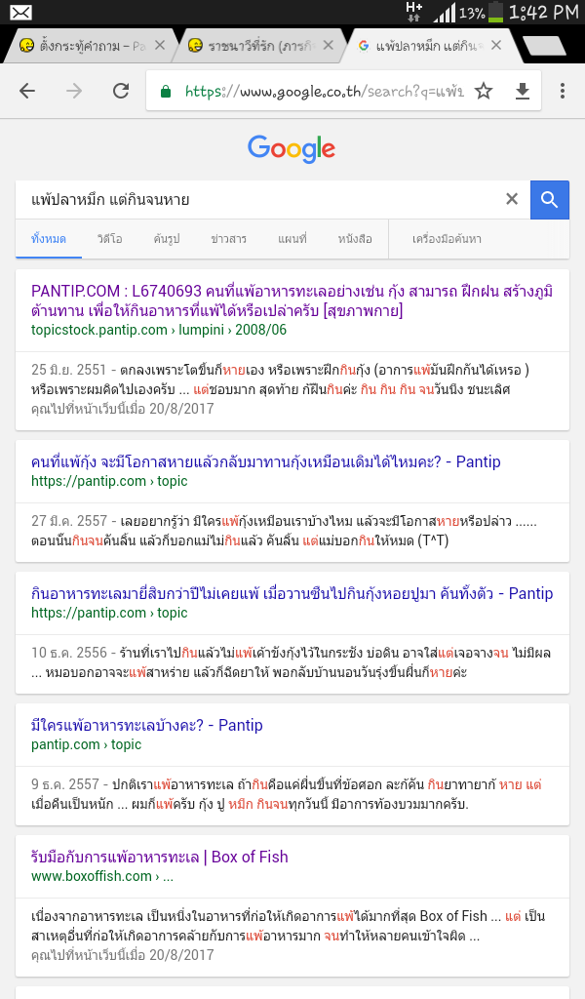Close the ตั้งกระทู้คำถาม browser tab
Screen dimensions: 585x999
point(160,45)
